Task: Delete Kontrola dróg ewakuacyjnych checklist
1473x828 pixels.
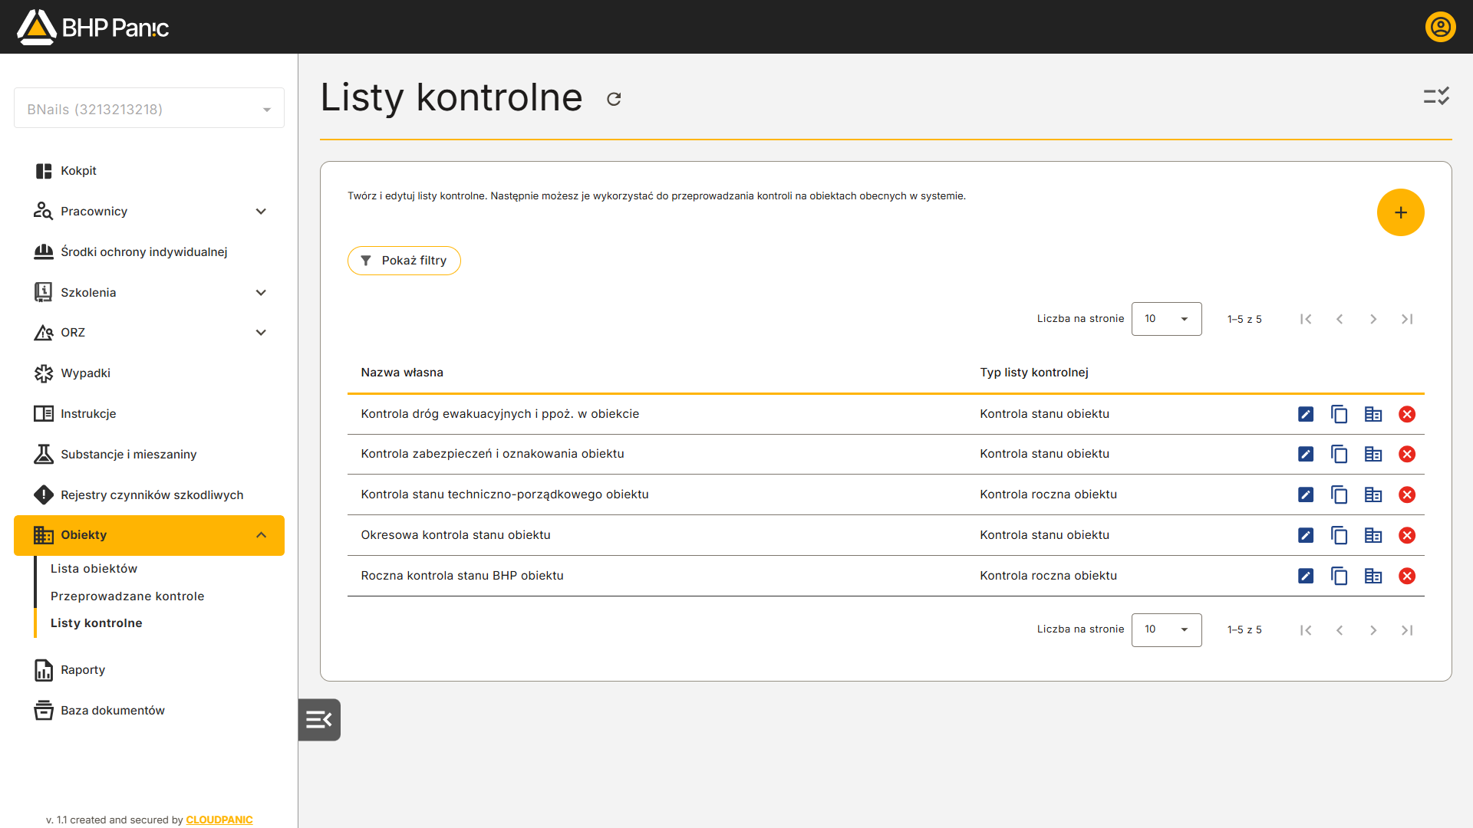Action: click(1407, 414)
